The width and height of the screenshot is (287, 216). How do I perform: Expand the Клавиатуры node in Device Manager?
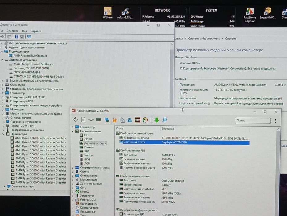tap(2, 85)
